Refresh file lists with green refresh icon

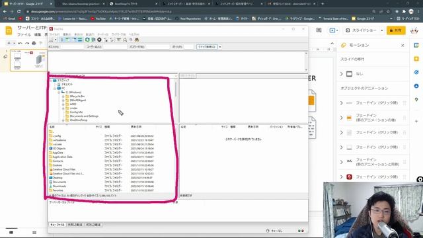87,40
